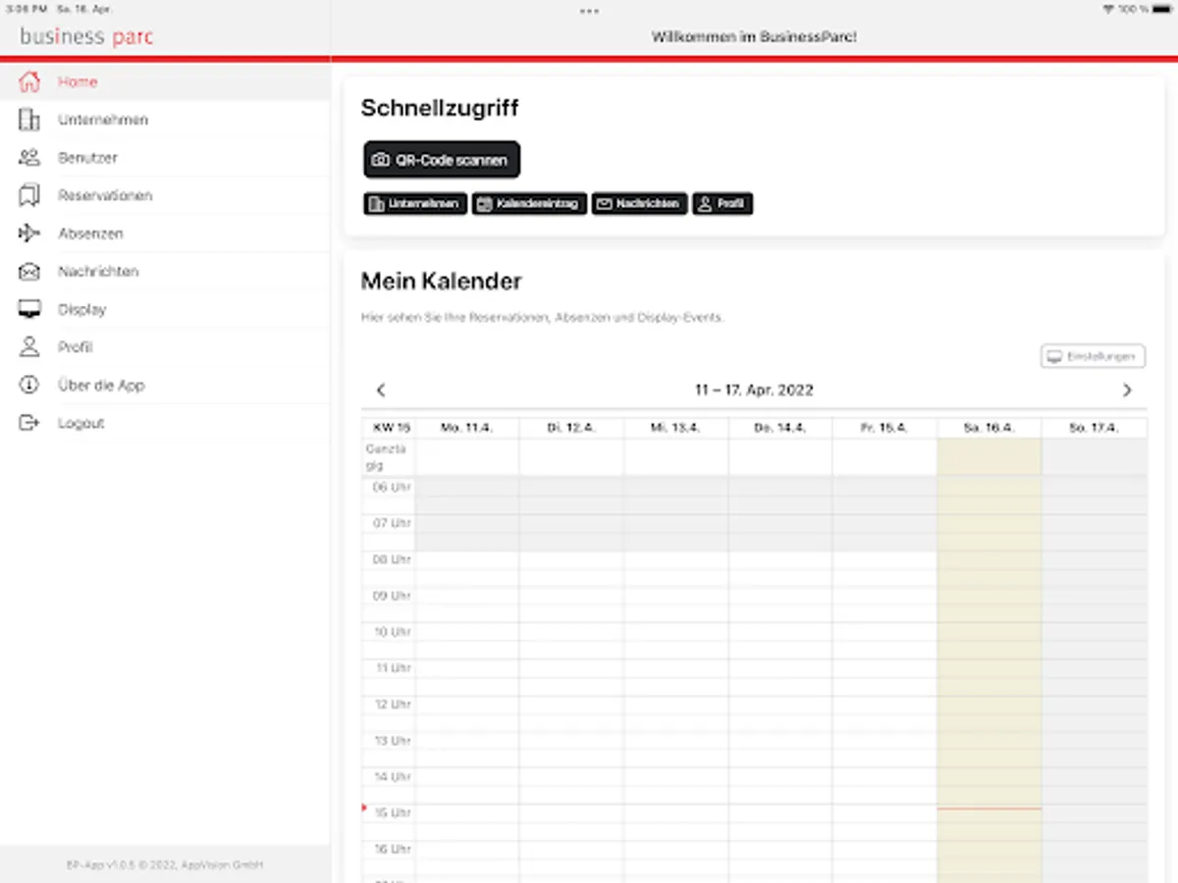The image size is (1178, 883).
Task: Tap the Profil quick access button
Action: tap(723, 204)
